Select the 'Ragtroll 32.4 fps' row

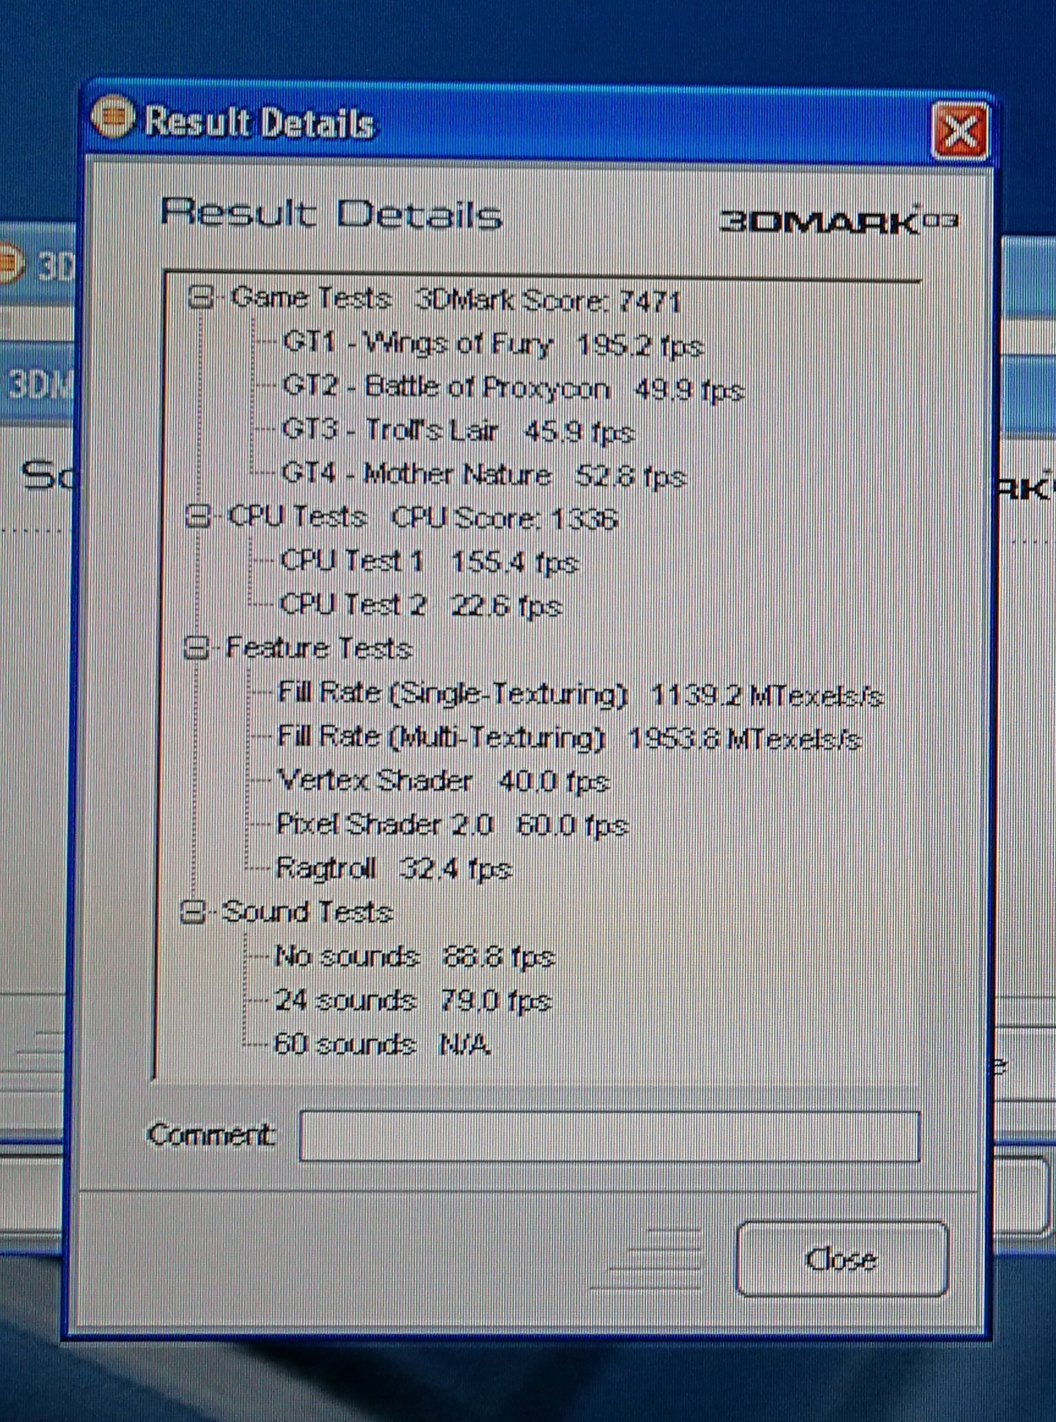393,869
